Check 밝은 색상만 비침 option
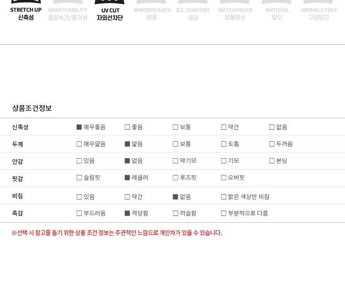This screenshot has width=345, height=296. [224, 197]
